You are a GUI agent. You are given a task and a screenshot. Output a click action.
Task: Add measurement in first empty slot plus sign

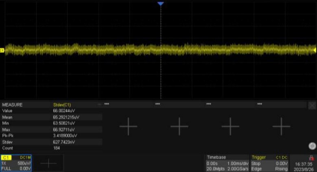pos(128,126)
